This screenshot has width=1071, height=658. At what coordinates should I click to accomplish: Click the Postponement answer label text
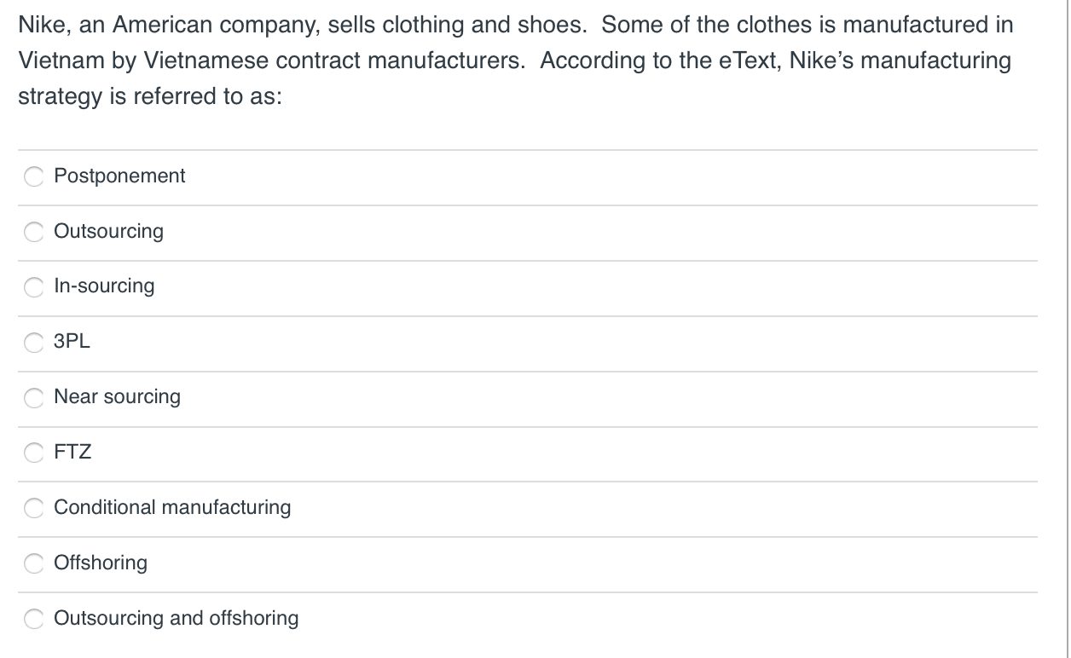tap(119, 176)
